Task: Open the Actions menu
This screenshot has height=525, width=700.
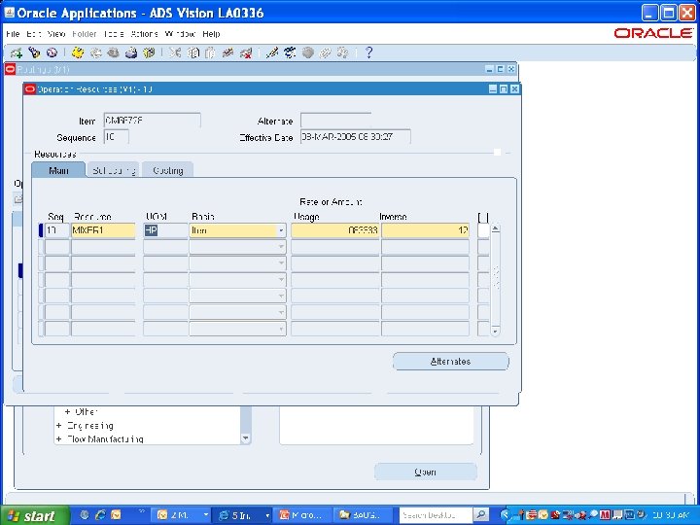Action: [145, 34]
